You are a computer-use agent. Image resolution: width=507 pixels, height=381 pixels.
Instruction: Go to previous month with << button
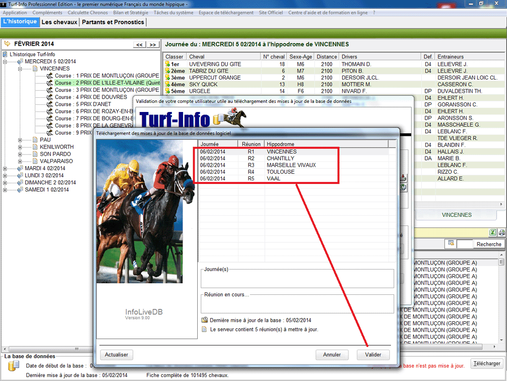pyautogui.click(x=139, y=45)
